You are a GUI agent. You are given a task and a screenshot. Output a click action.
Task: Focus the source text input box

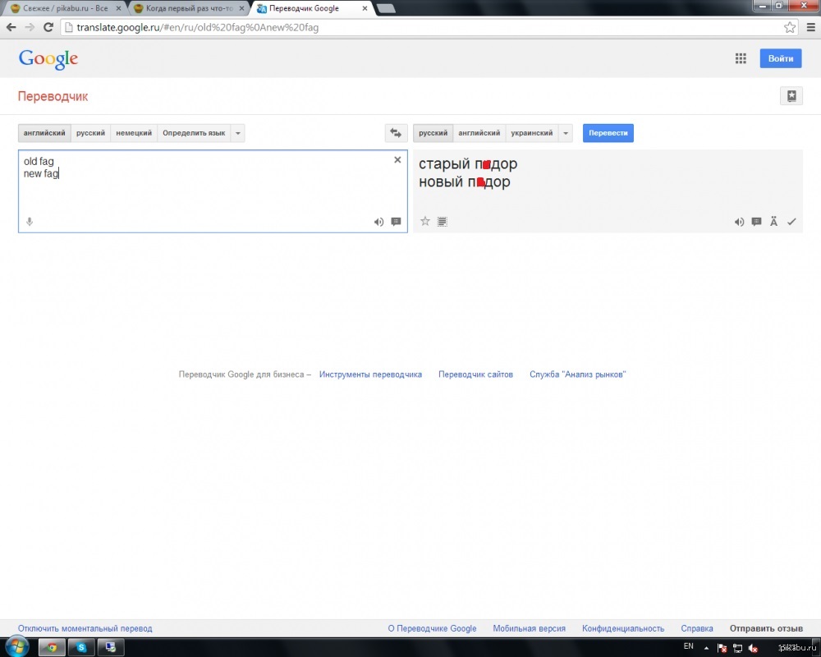213,191
